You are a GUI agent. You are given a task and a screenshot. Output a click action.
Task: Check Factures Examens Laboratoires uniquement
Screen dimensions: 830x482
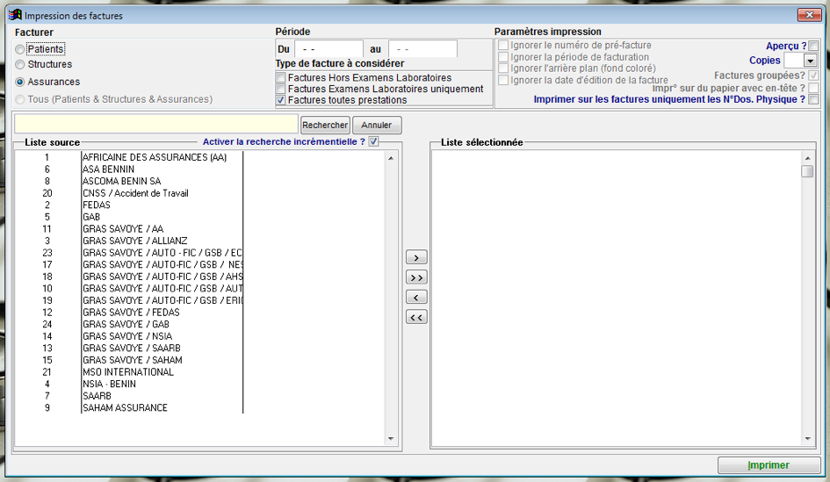[281, 90]
